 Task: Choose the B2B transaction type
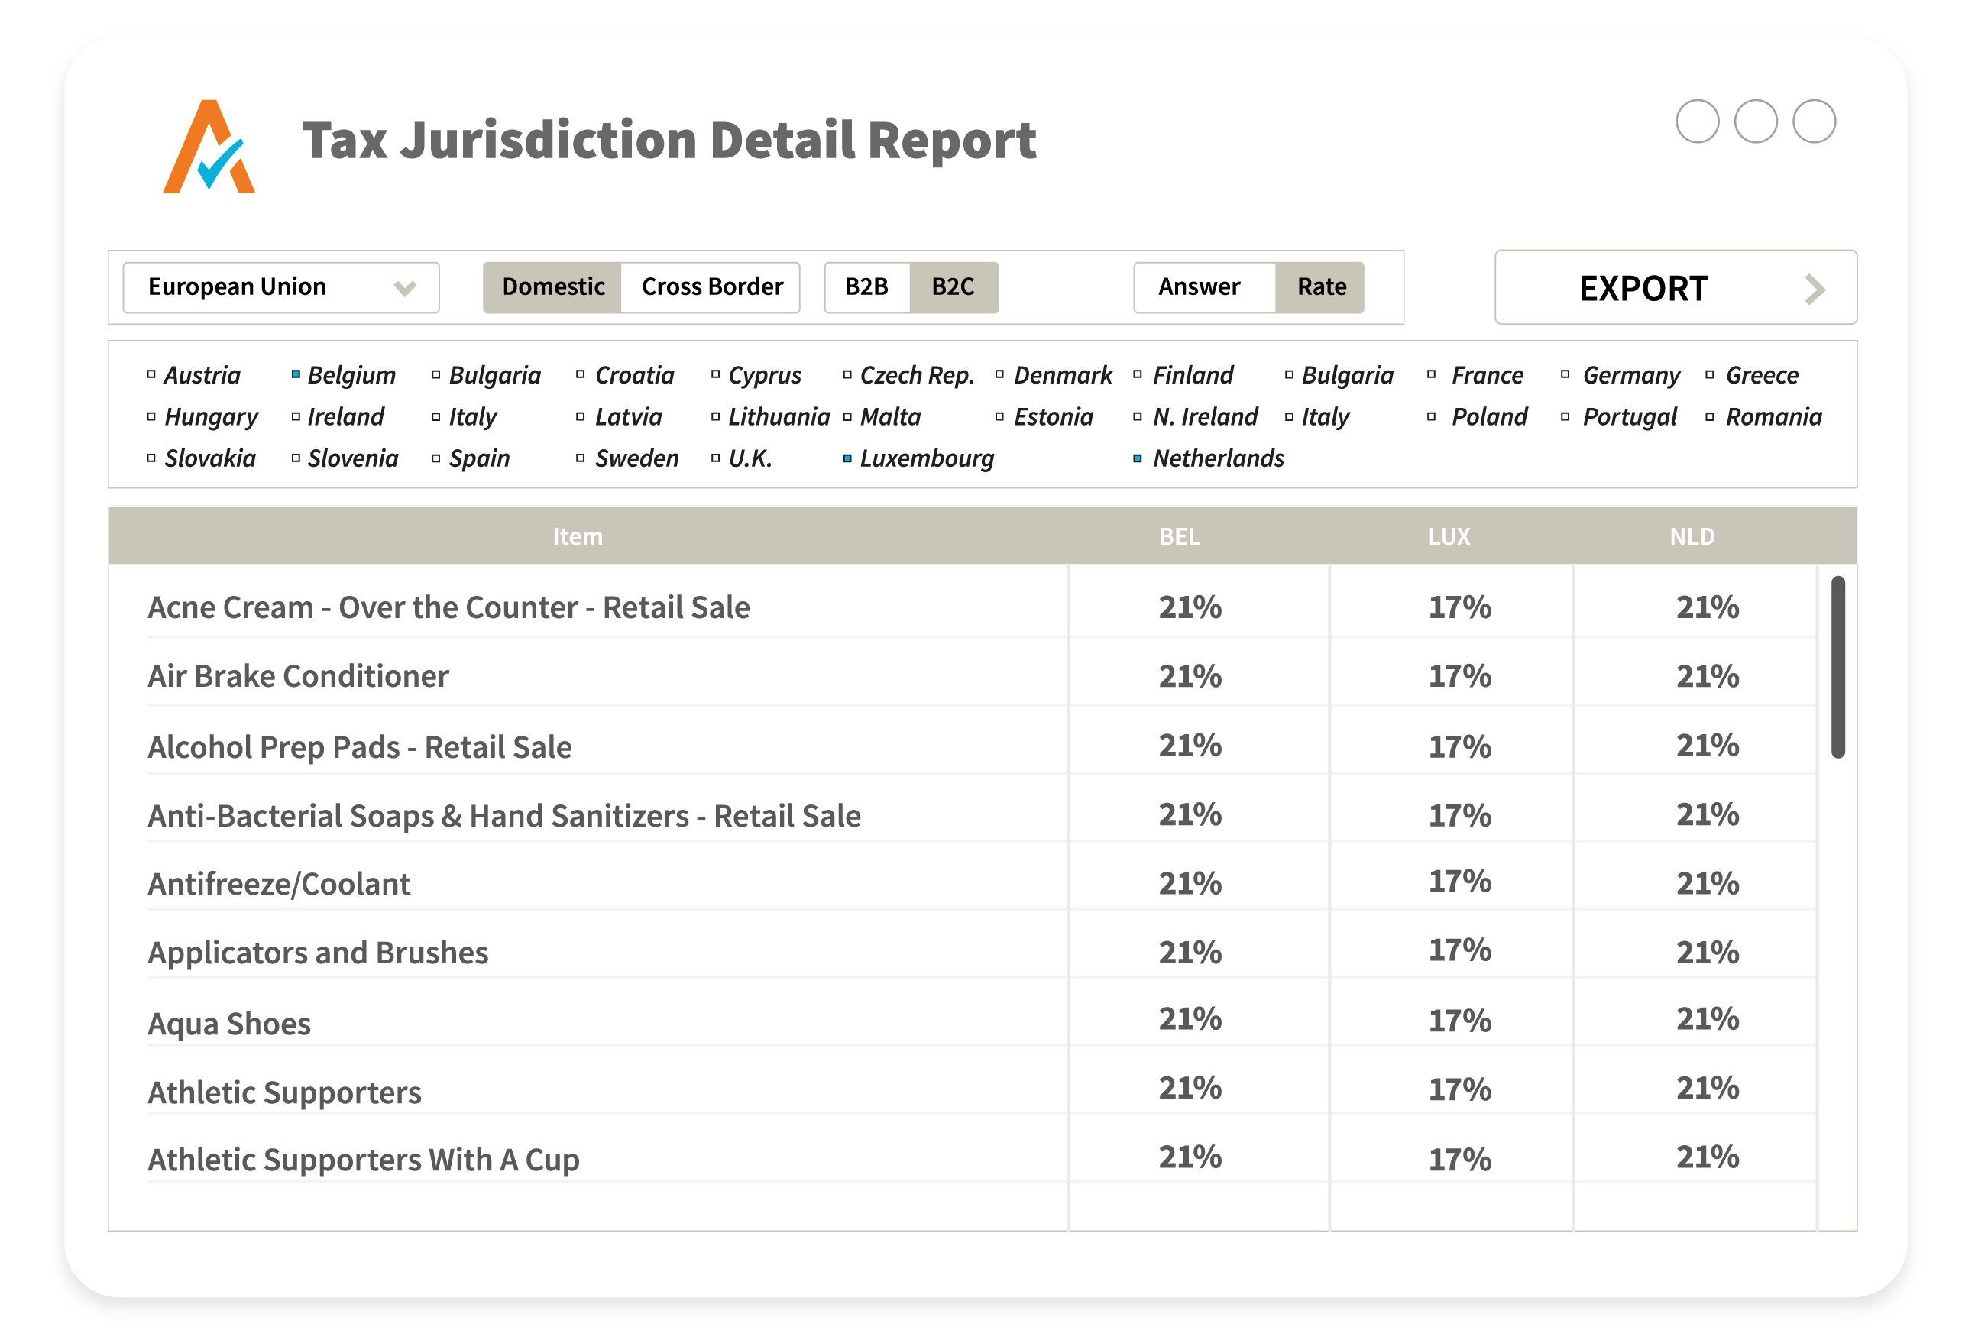point(866,288)
